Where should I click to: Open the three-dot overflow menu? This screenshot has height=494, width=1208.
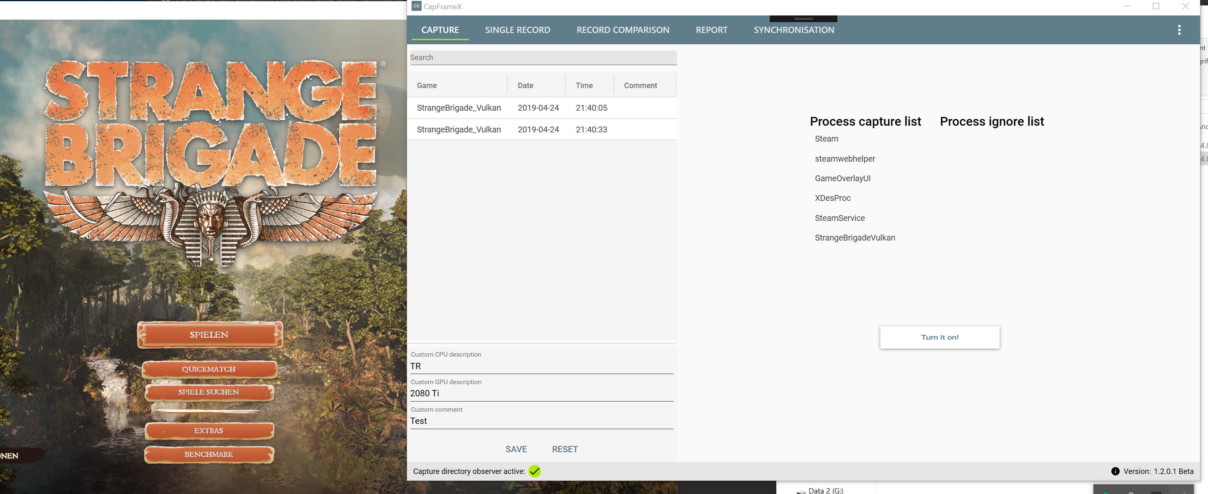click(1179, 30)
